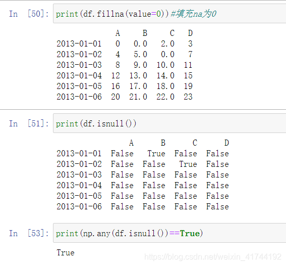Screen dimensions: 286x266
Task: Click the True output of cell 53
Action: coord(66,253)
